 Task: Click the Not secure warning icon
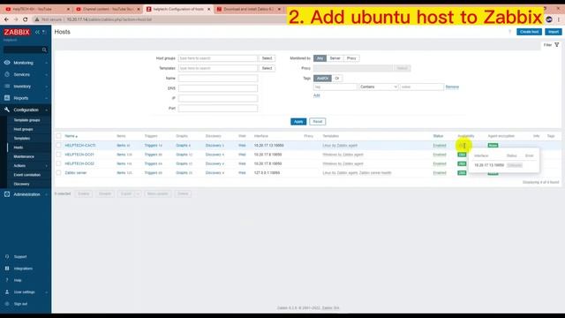[37, 19]
